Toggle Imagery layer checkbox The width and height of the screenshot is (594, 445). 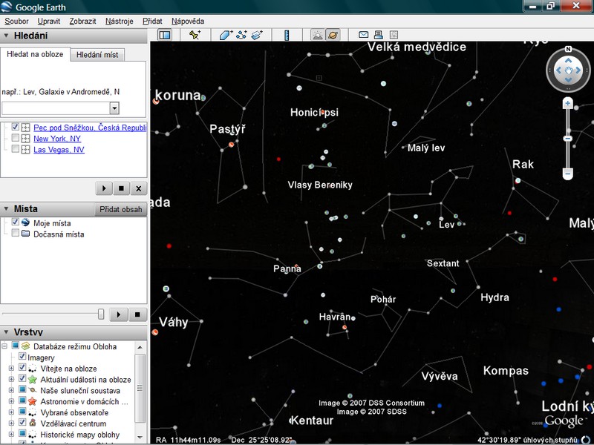click(22, 356)
